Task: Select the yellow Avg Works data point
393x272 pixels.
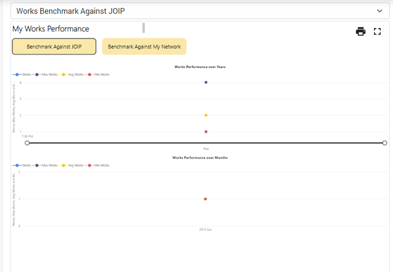Action: click(206, 115)
